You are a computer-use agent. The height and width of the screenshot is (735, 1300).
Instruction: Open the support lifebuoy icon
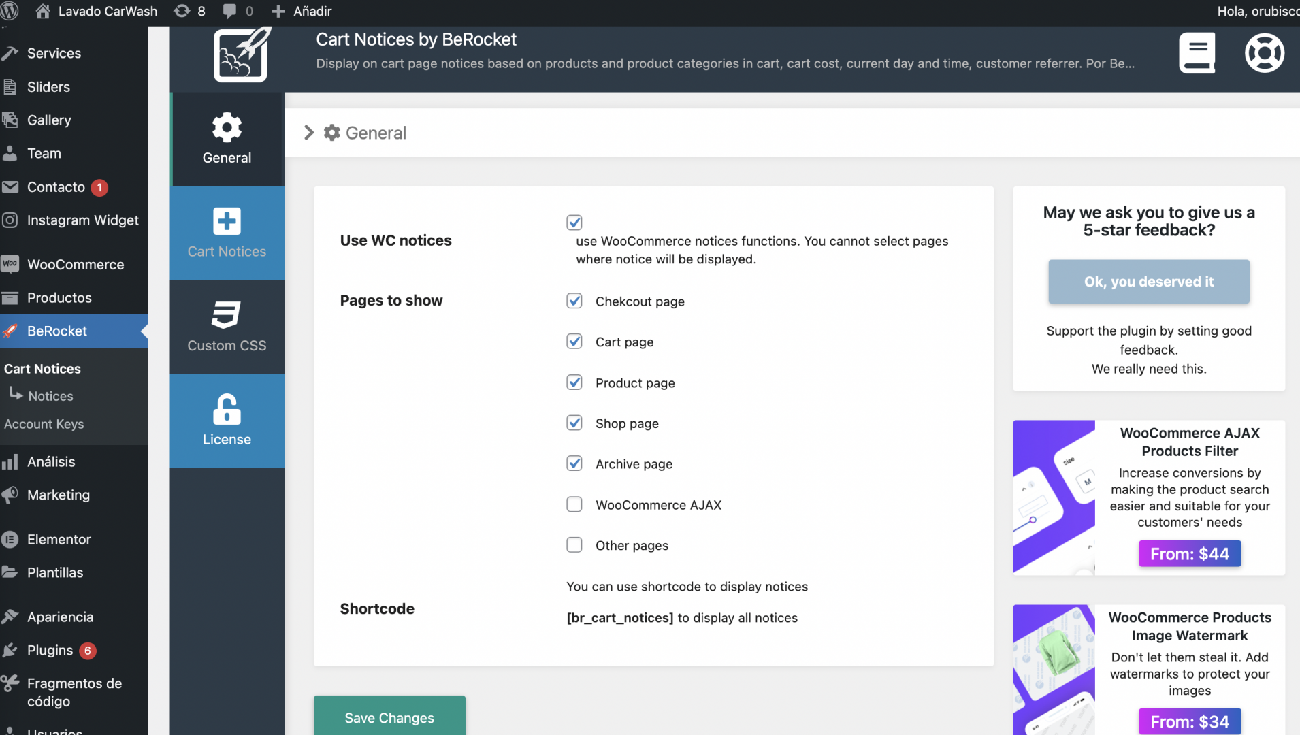pyautogui.click(x=1265, y=53)
